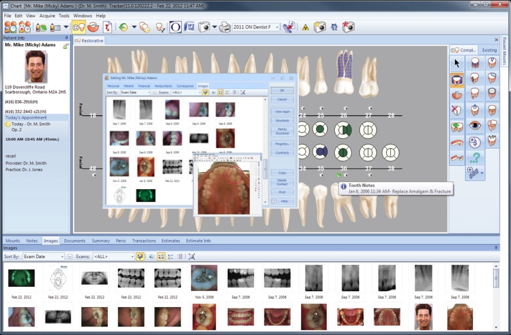511x335 pixels.
Task: Switch to the Perio tab
Action: point(121,241)
